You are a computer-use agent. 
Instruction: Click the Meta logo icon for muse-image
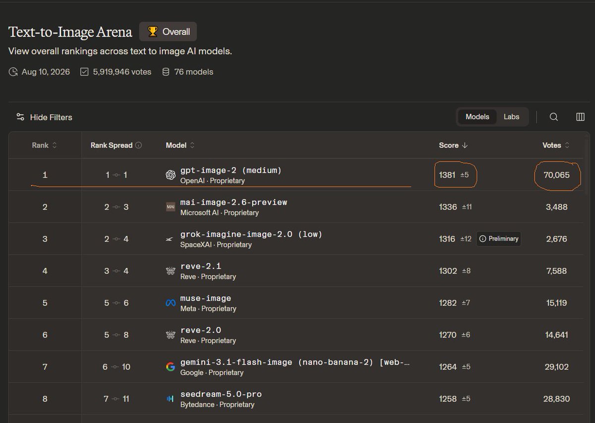[x=171, y=303]
